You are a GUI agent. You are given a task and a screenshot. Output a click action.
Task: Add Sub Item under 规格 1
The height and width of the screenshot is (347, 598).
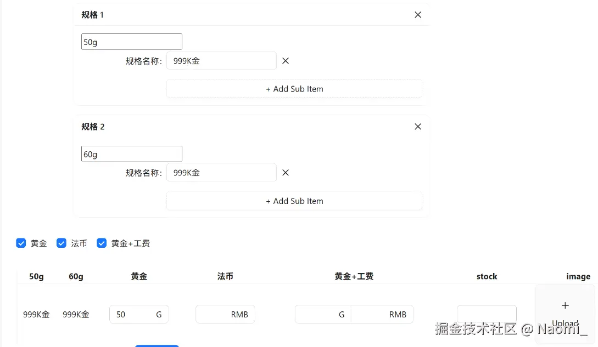pos(294,89)
